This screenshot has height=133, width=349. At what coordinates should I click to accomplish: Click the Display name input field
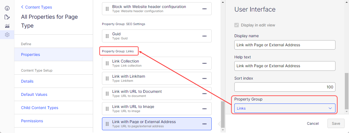285,45
